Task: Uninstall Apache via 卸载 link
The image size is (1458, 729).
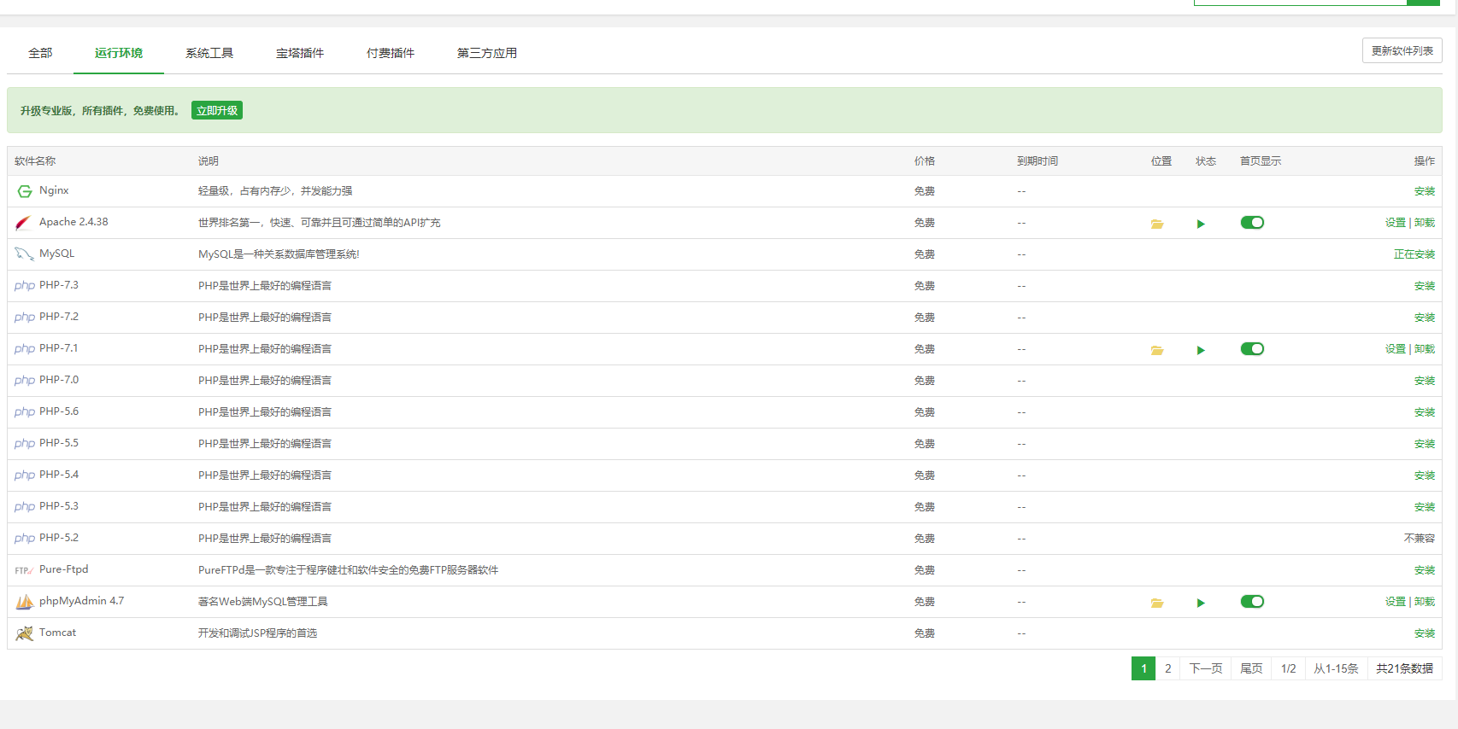Action: tap(1425, 223)
